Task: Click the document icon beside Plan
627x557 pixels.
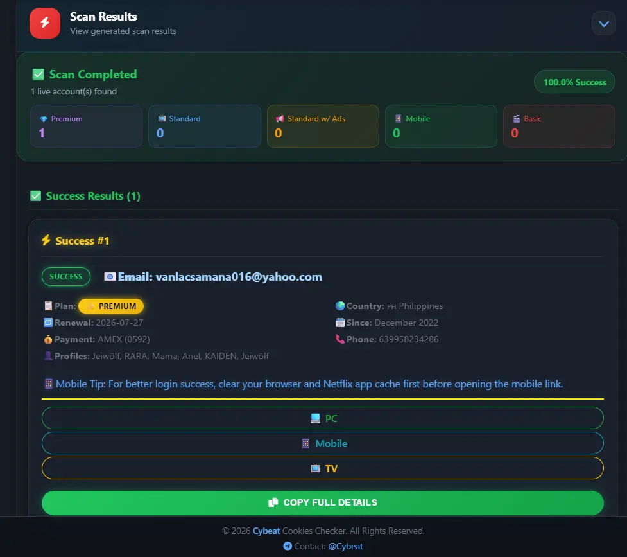Action: (48, 306)
